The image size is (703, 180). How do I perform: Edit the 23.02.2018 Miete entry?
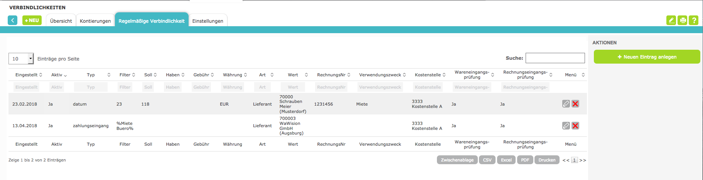tap(566, 104)
